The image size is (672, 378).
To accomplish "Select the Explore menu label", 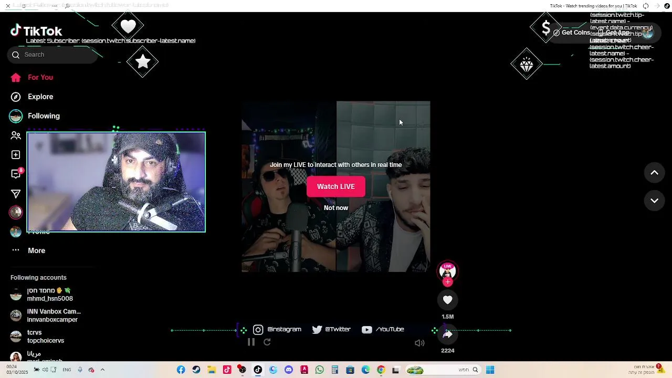I will tap(40, 97).
